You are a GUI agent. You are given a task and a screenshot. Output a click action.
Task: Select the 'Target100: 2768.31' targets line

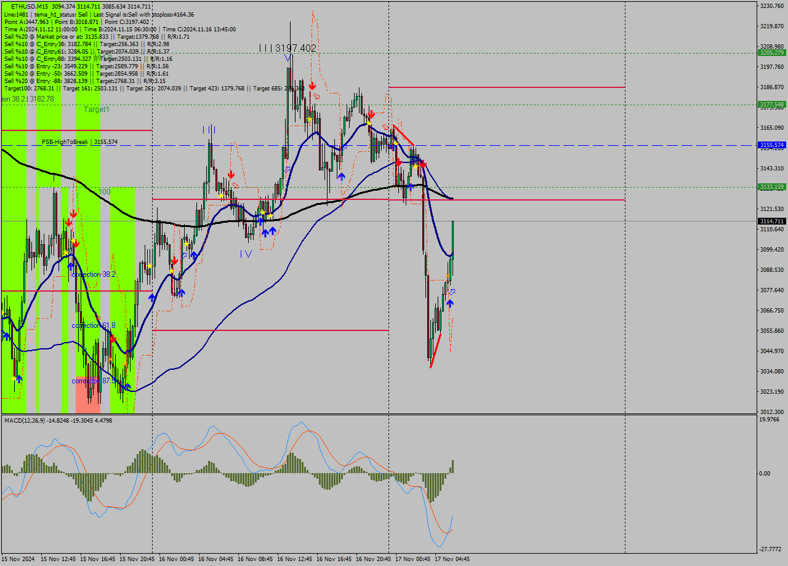pos(154,88)
